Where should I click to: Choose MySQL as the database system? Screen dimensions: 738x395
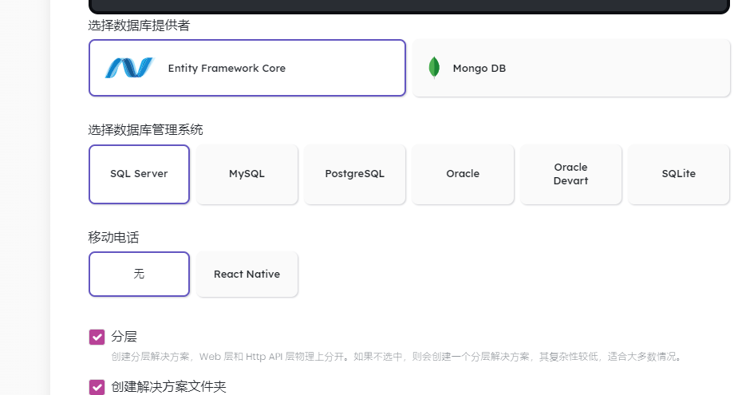(x=247, y=174)
